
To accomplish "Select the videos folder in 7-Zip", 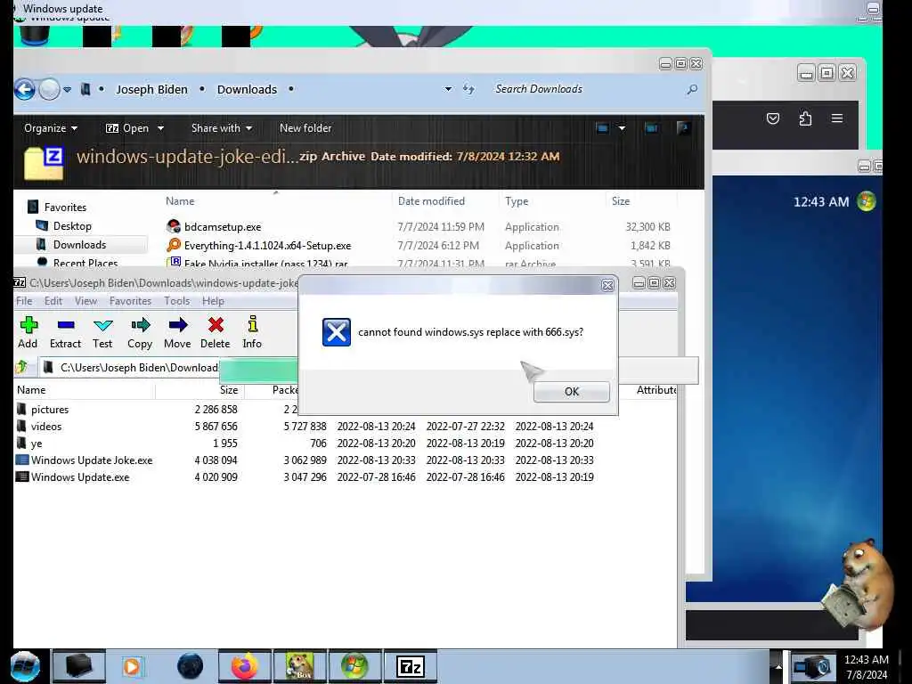I will tap(46, 427).
